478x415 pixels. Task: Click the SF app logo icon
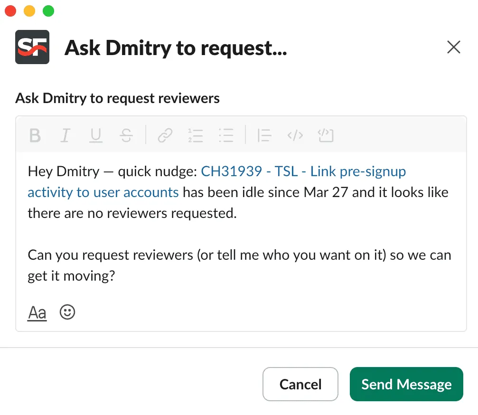32,47
